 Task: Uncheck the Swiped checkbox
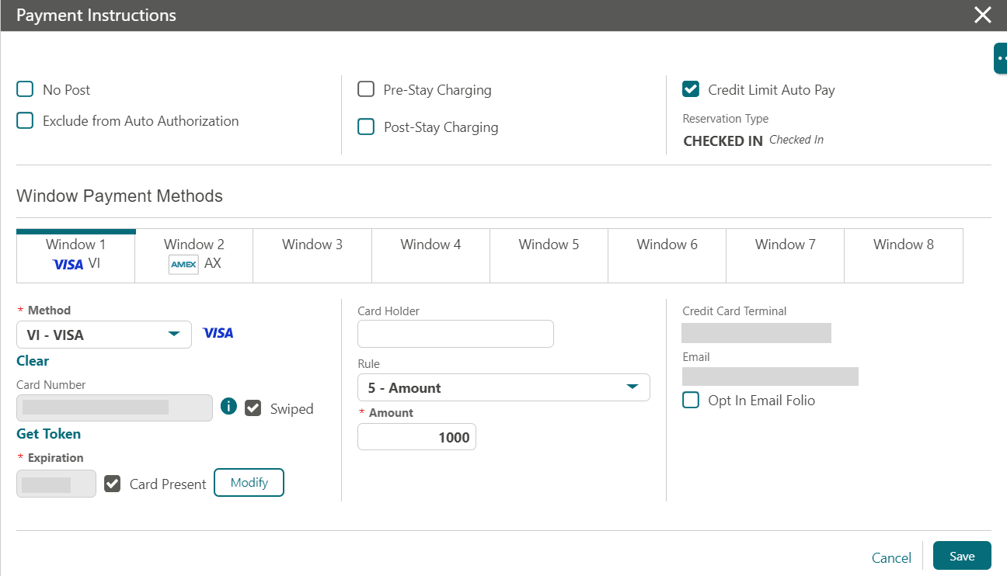pos(253,408)
